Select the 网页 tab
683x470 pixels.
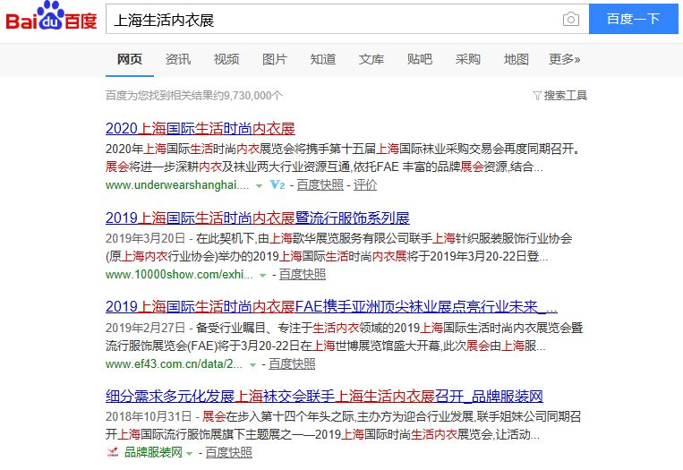coord(130,59)
